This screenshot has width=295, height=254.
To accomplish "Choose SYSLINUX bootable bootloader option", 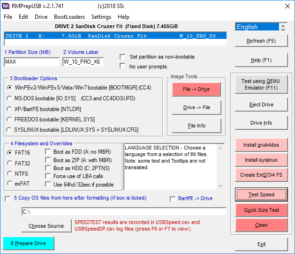I will [10, 129].
